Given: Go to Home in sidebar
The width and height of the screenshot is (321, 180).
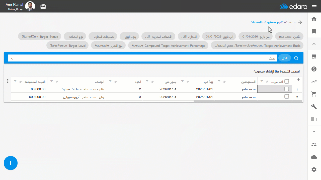Looking at the screenshot, I should (x=314, y=19).
